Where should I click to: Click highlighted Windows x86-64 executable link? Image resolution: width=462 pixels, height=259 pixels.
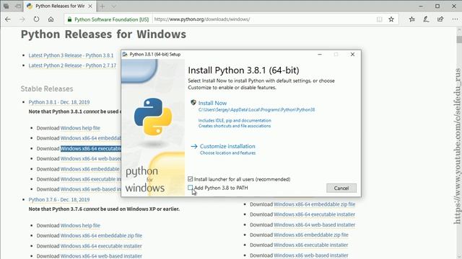(91, 149)
